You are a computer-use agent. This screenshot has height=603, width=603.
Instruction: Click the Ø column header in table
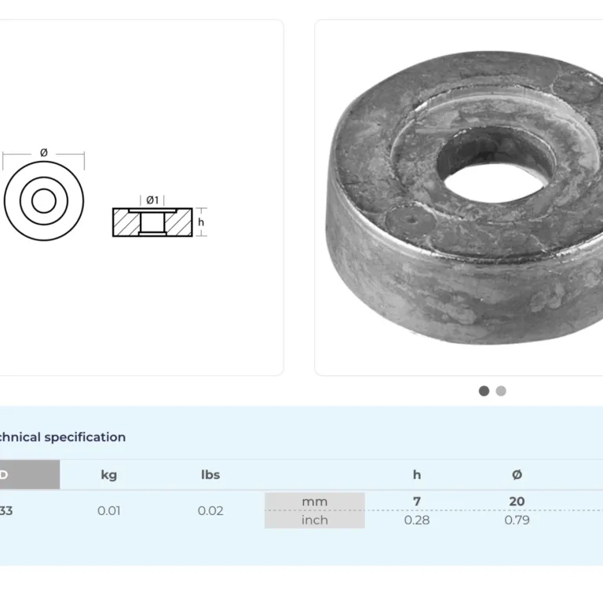pos(517,474)
